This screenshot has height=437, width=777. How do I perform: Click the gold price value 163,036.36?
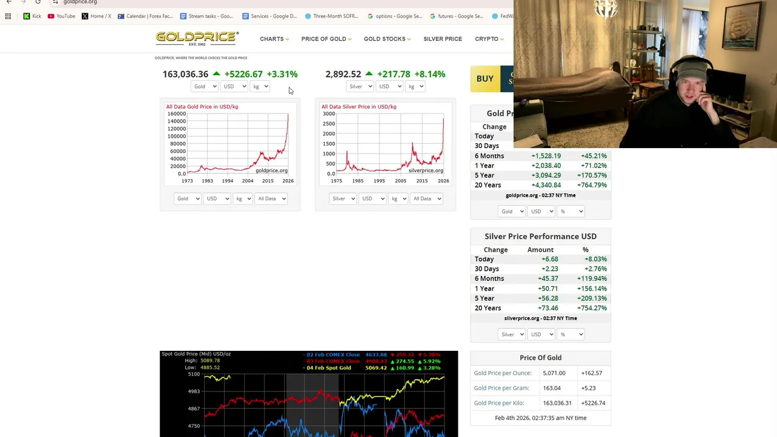[x=185, y=74]
